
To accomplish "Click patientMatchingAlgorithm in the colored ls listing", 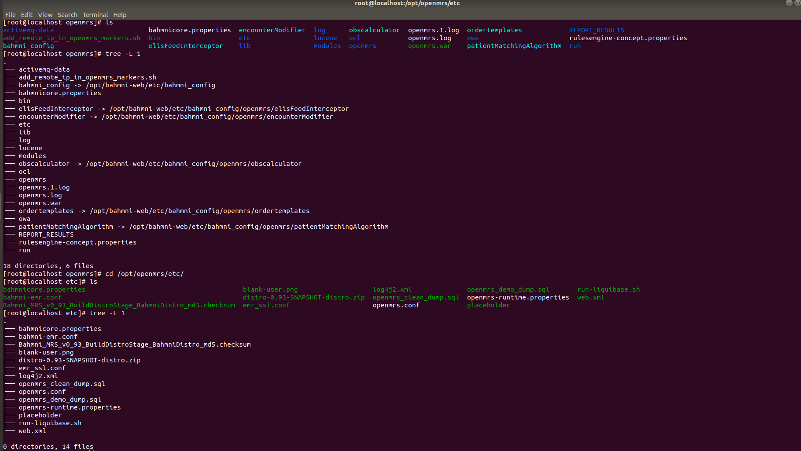I will point(514,46).
